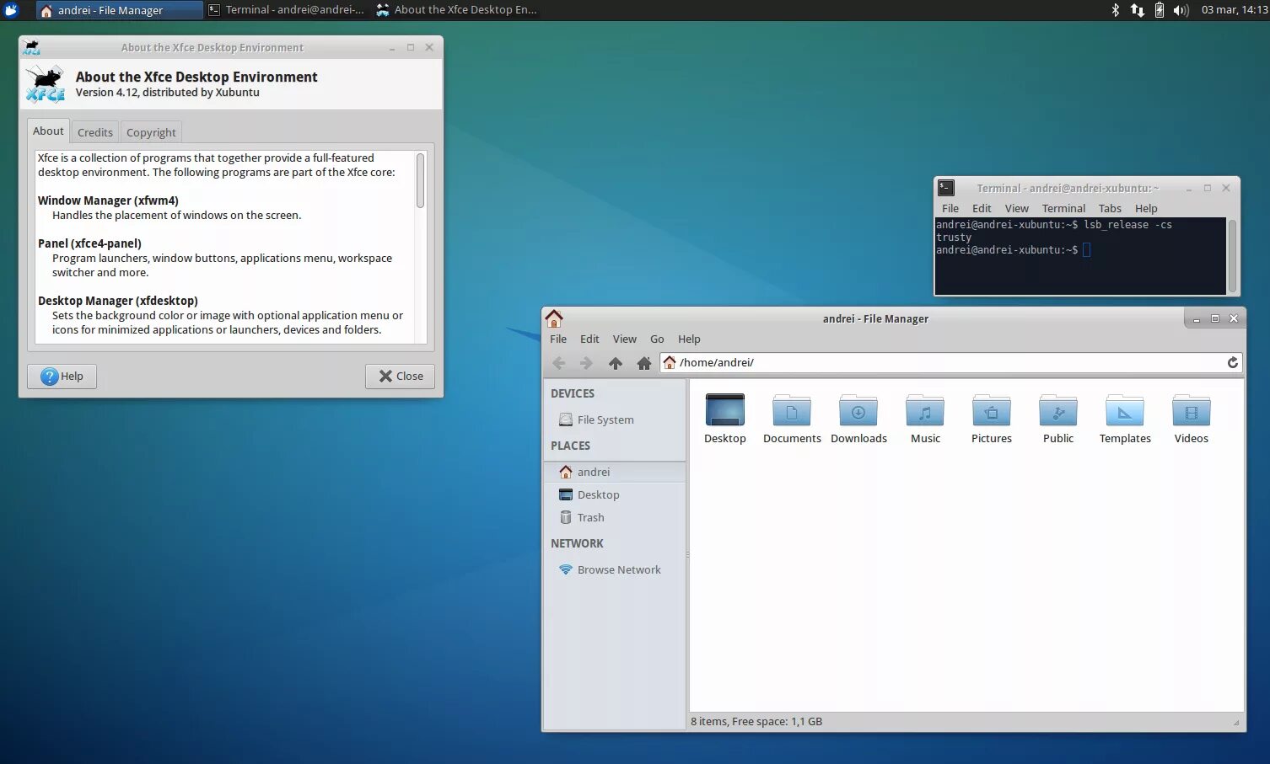
Task: Open the volume control tray icon
Action: pyautogui.click(x=1181, y=10)
